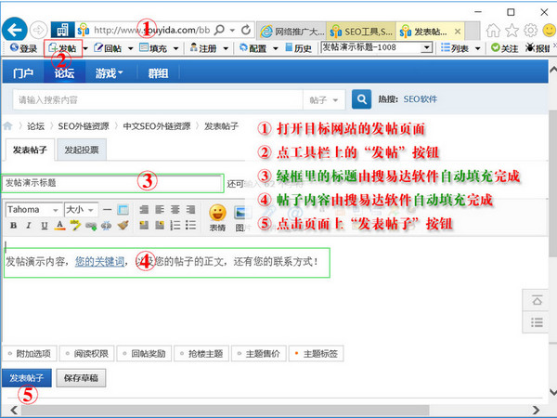Click the align left icon
This screenshot has width=557, height=418.
pos(160,210)
